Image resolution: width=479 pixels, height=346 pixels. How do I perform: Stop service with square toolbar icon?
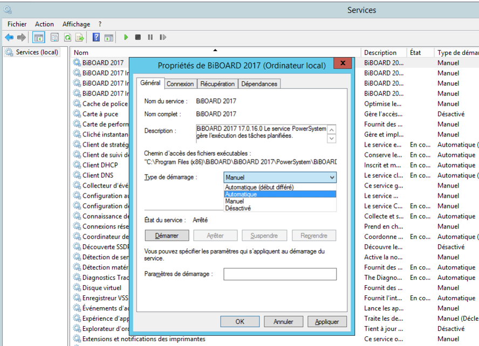point(138,37)
